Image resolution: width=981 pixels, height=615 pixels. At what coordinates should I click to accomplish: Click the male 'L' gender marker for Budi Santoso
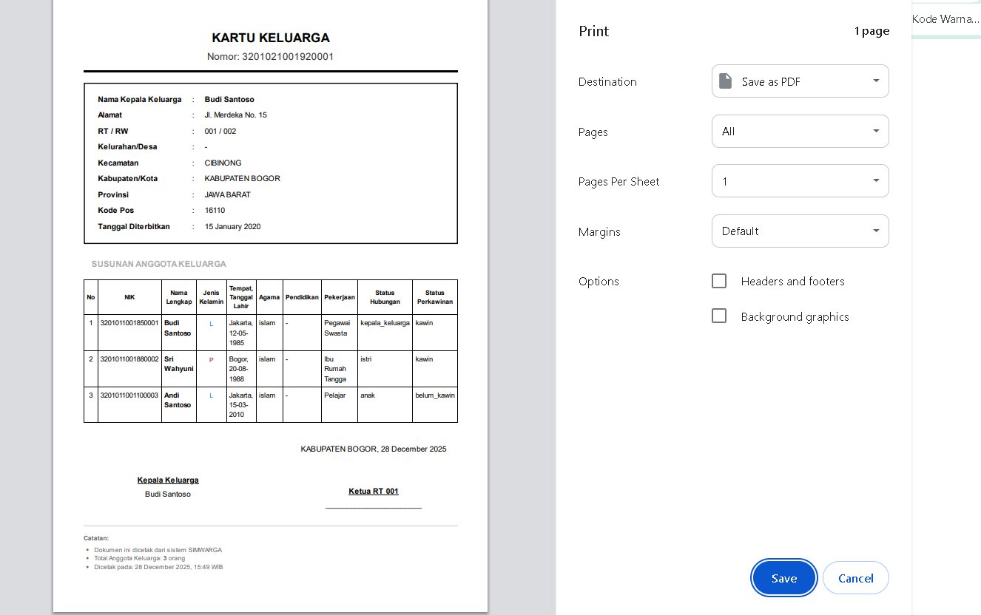click(211, 324)
